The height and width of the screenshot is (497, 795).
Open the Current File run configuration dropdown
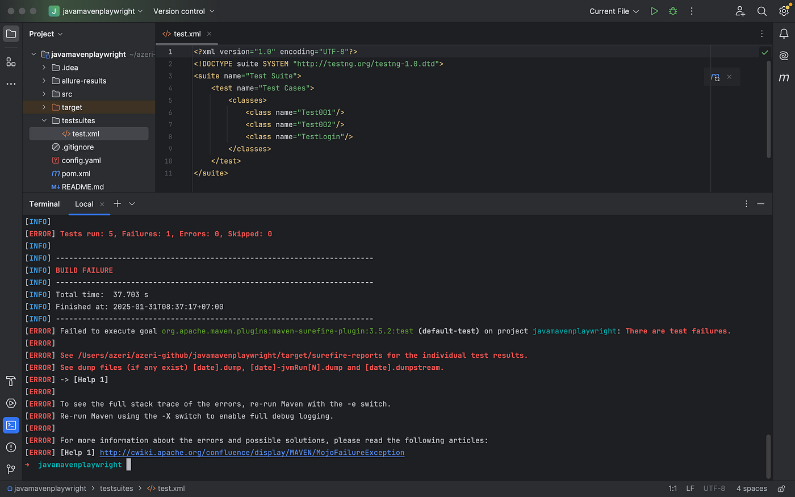[614, 11]
